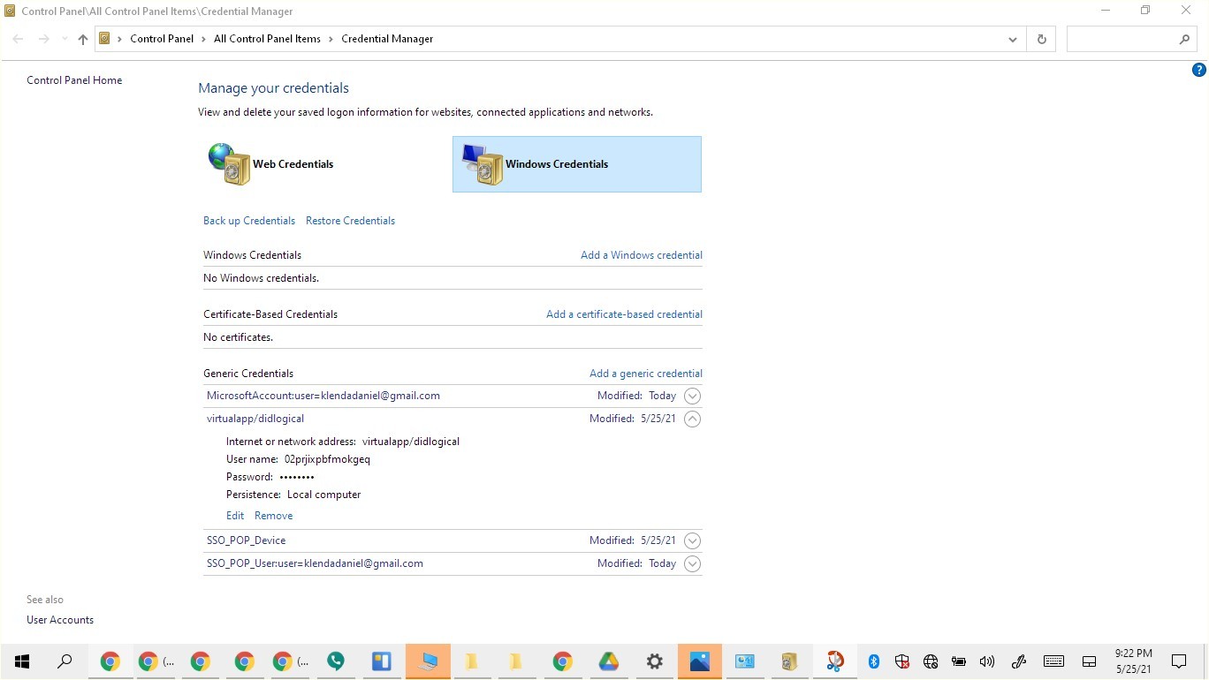Open User Accounts under See also
1209x680 pixels.
click(60, 620)
